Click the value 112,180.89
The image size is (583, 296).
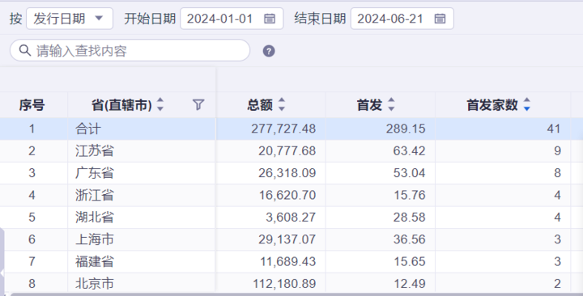[x=284, y=284]
